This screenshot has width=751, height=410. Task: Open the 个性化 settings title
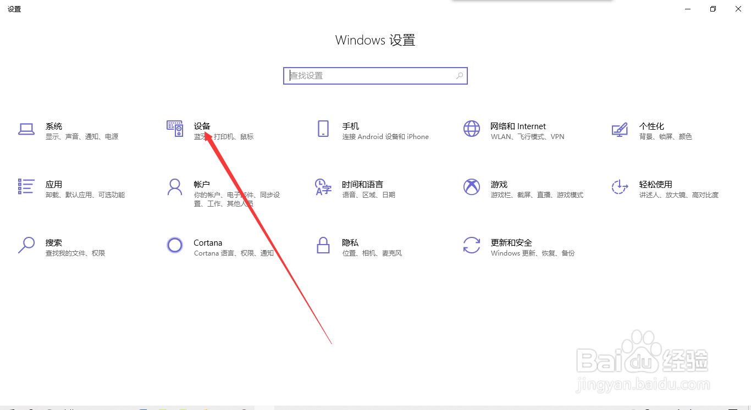click(x=651, y=126)
